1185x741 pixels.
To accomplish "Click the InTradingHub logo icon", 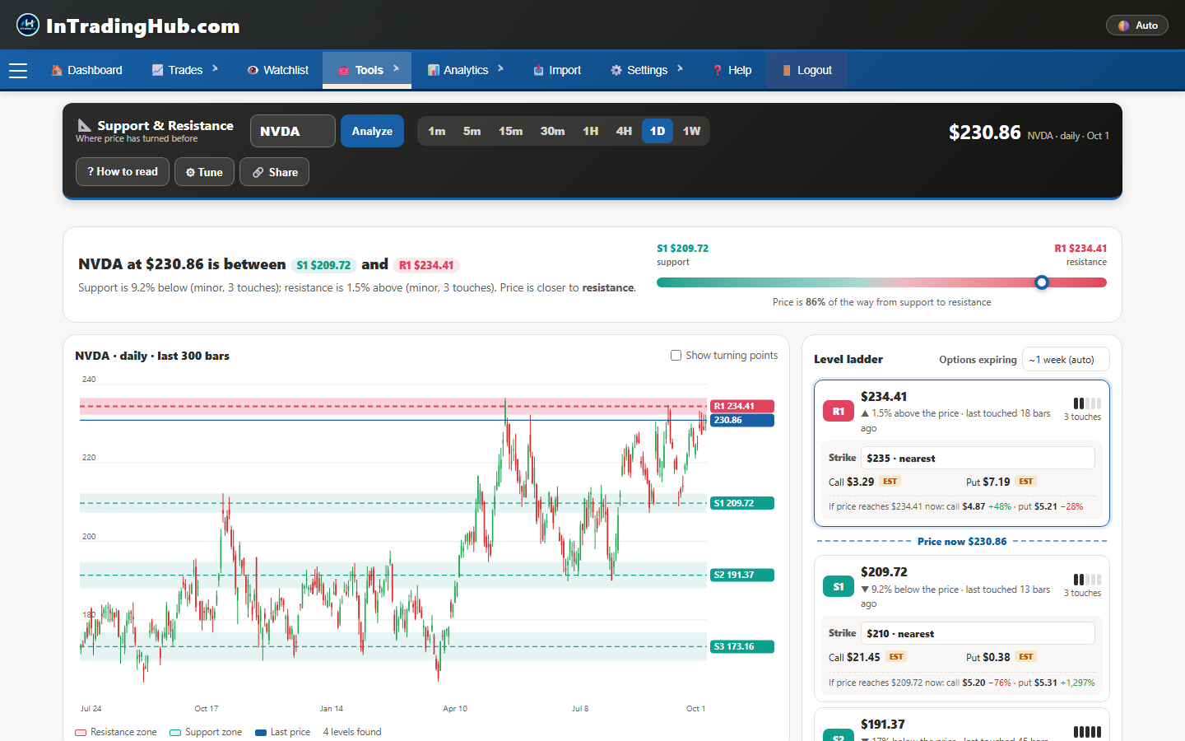I will coord(28,25).
